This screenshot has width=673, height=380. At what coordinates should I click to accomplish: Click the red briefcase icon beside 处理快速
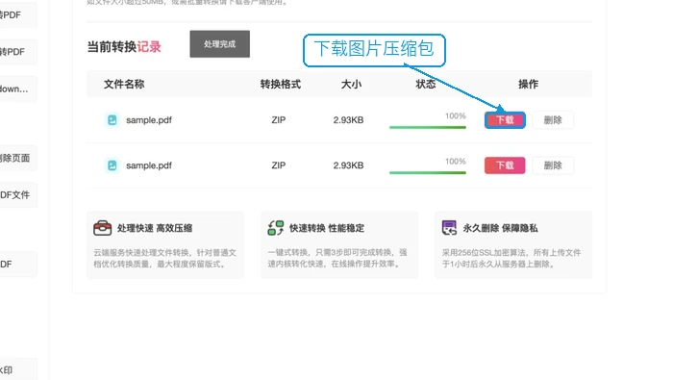pos(102,228)
